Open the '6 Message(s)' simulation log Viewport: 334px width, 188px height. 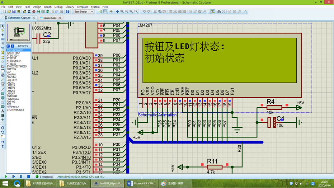click(44, 177)
